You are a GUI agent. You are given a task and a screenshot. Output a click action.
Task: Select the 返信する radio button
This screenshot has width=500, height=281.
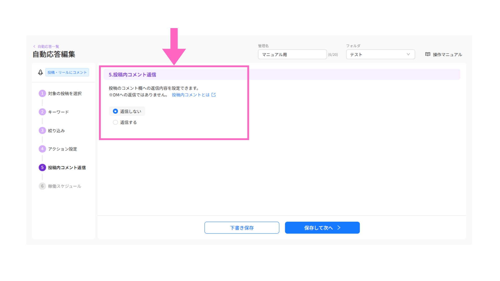tap(115, 122)
